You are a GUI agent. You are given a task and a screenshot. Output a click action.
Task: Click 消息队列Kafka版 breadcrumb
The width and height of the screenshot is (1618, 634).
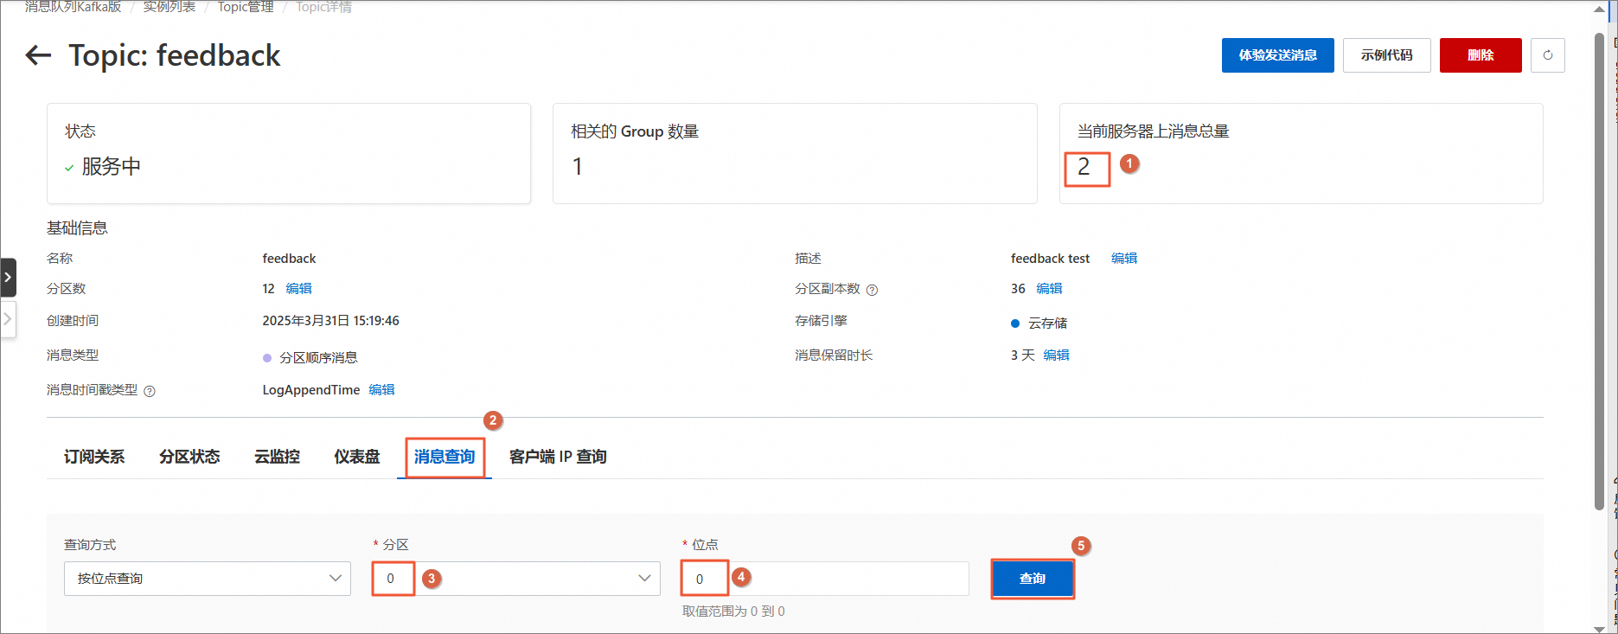click(x=73, y=7)
